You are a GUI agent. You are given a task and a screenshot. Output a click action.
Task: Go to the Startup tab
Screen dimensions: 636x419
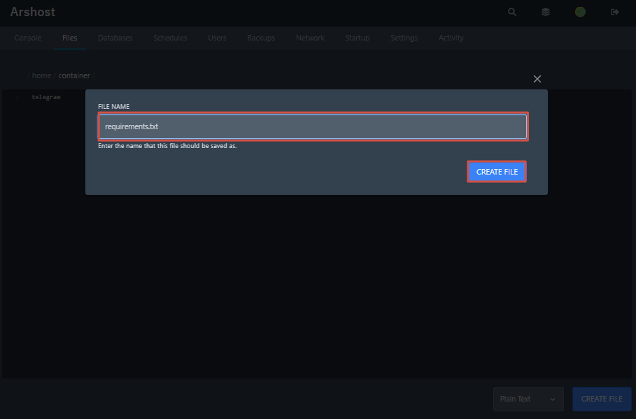pos(357,38)
